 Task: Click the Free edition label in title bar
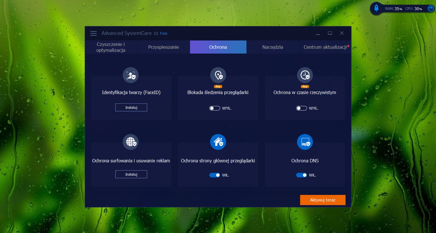163,33
